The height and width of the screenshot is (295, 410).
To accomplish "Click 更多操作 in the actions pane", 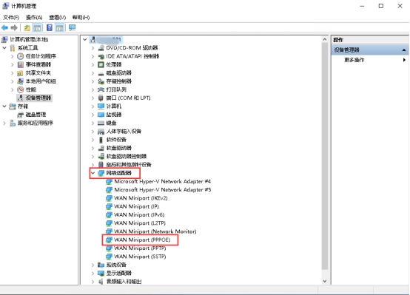I will (x=354, y=60).
